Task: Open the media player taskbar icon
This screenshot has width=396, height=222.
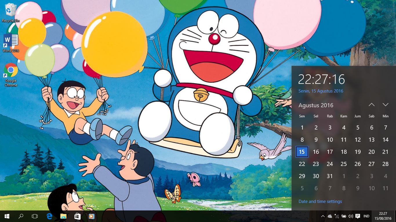Action: (91, 216)
